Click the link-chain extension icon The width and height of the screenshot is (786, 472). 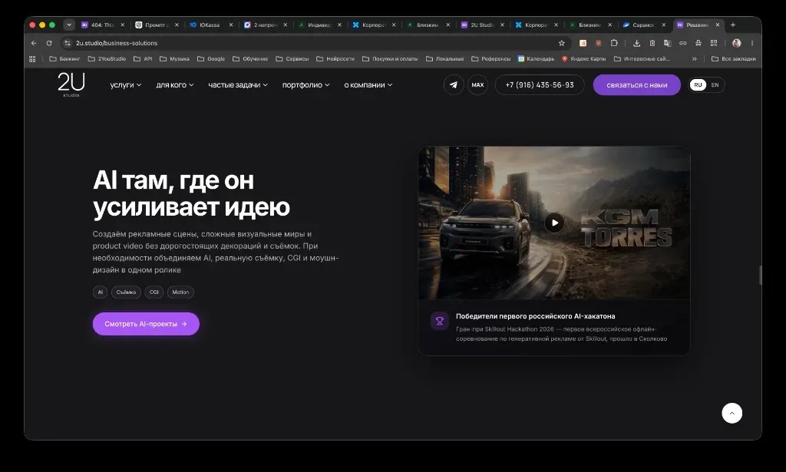(682, 43)
